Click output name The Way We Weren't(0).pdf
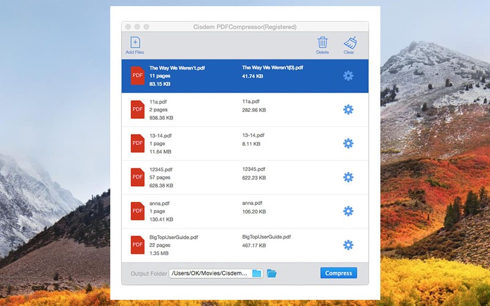 [x=273, y=67]
